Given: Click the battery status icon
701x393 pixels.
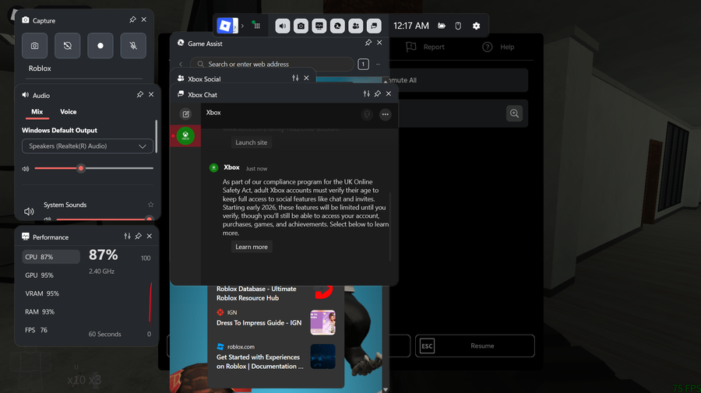Looking at the screenshot, I should point(442,26).
